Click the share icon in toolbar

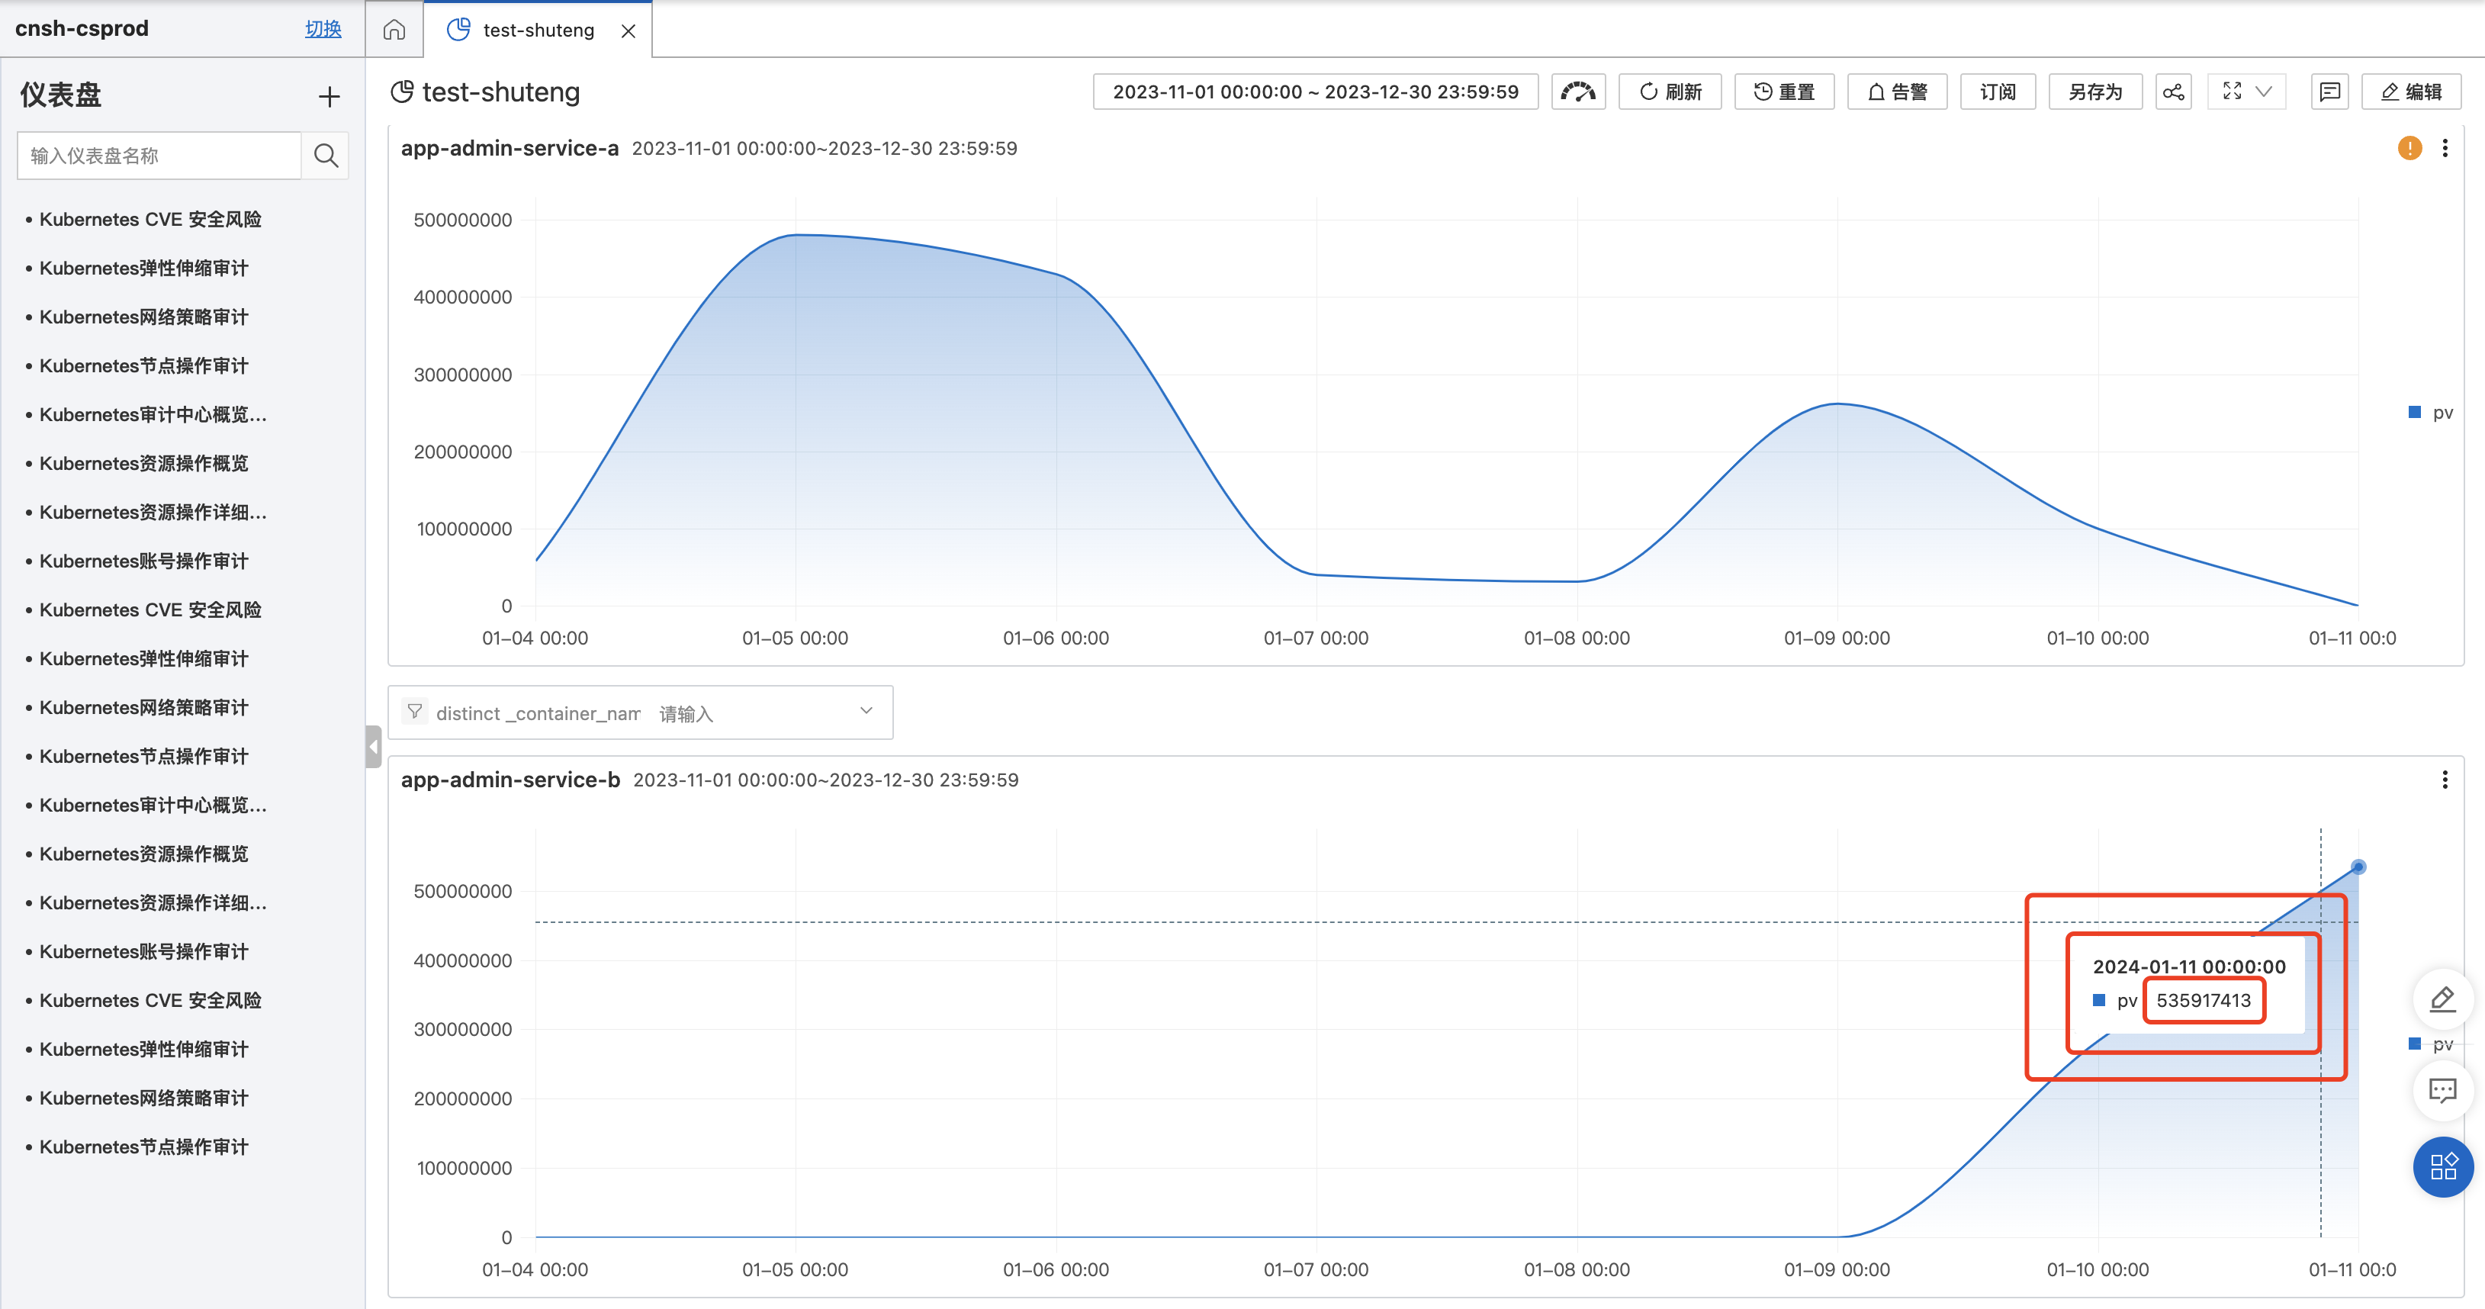[2172, 92]
